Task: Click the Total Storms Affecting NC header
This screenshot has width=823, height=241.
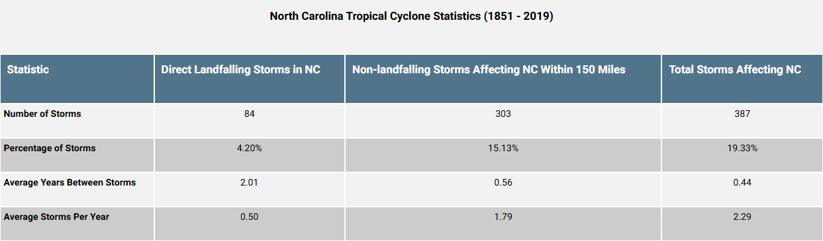Action: point(735,69)
